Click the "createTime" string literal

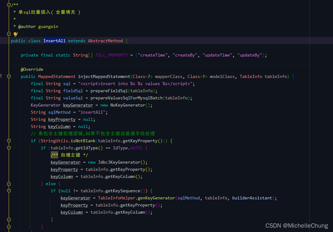point(153,55)
